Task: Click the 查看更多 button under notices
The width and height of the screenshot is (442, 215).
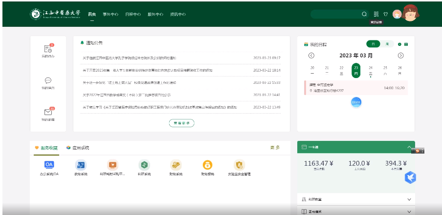Action: (x=181, y=123)
